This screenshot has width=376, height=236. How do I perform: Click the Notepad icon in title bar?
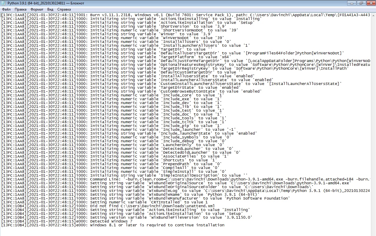4,3
